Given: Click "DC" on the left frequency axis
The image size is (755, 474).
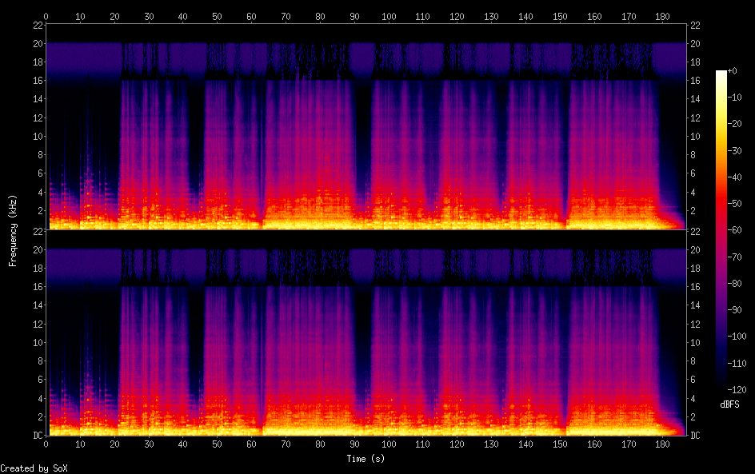Looking at the screenshot, I should (38, 436).
